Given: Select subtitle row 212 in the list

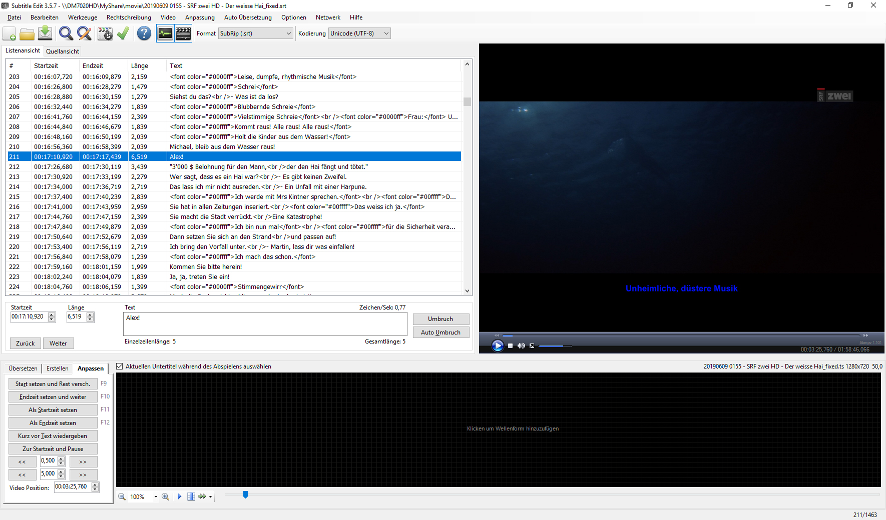Looking at the screenshot, I should click(234, 166).
